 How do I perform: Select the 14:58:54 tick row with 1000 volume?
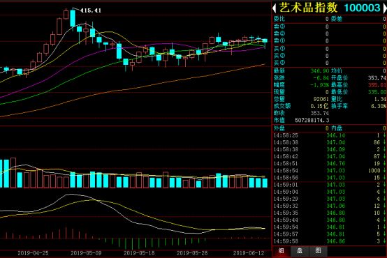coord(329,171)
